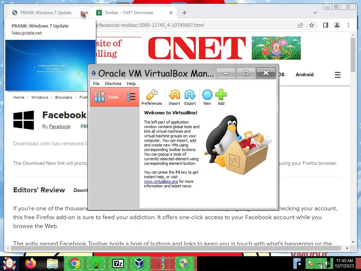Click the horizontal scrollbar right arrow
Screen dimensions: 361x271
347,248
